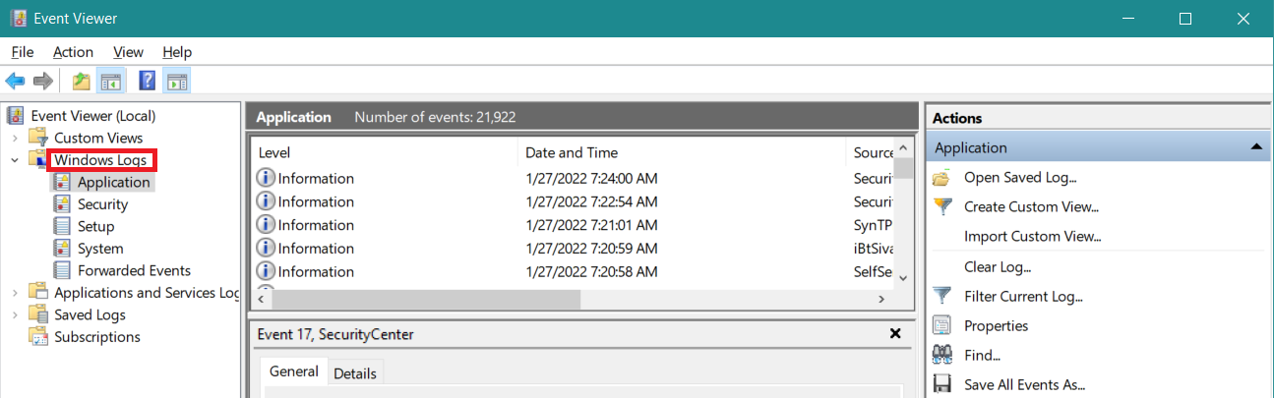Image resolution: width=1274 pixels, height=398 pixels.
Task: Click the Back arrow toolbar icon
Action: click(x=15, y=81)
